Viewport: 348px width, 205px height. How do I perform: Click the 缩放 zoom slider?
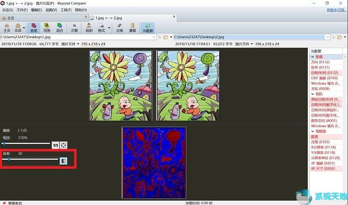pos(26,143)
